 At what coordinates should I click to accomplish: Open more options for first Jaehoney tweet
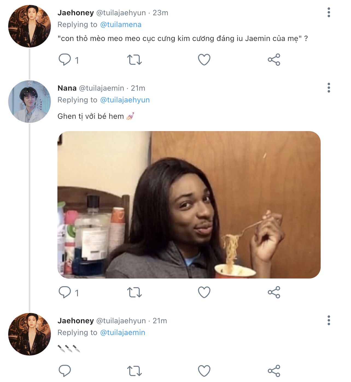[x=329, y=13]
